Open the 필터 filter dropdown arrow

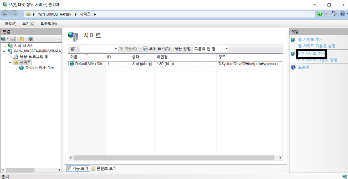click(x=116, y=49)
